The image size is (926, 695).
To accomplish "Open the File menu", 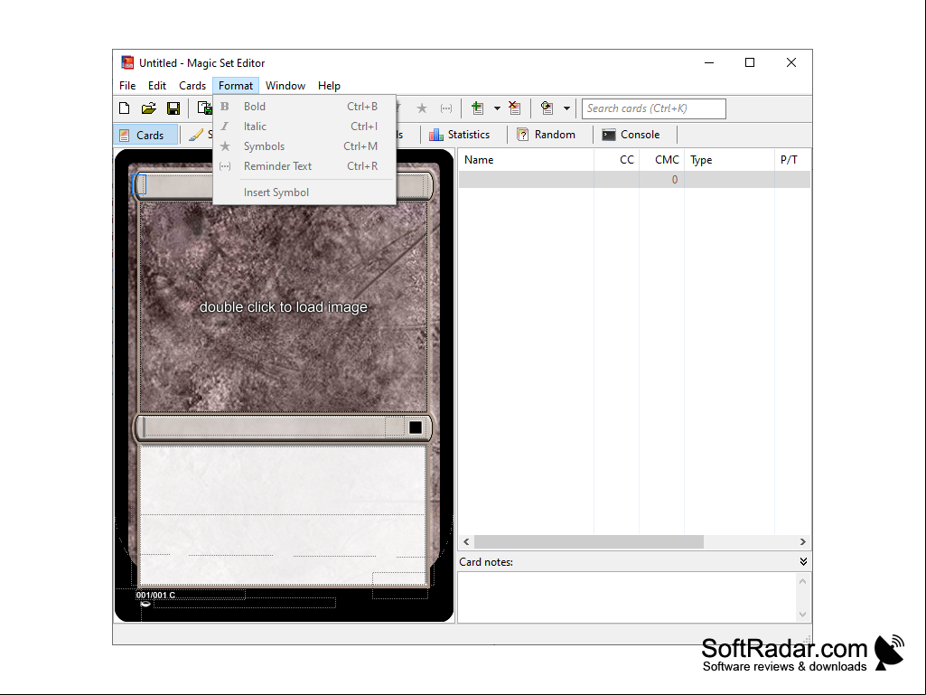I will pyautogui.click(x=127, y=86).
